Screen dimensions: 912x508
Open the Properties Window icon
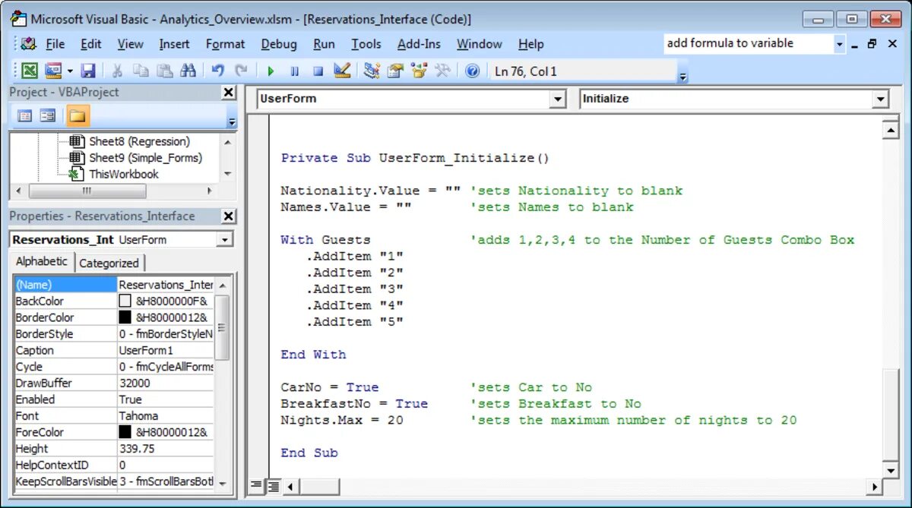(395, 71)
